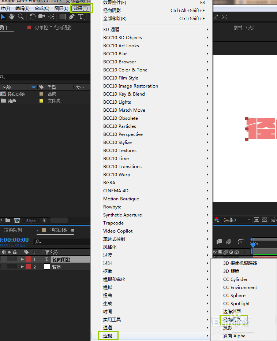Select the Horizontal Type tool
277x341 pixels.
click(x=81, y=17)
